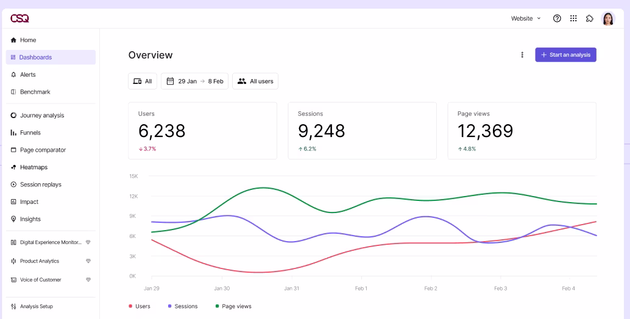Click the Sessions metric card
Screen dimensions: 630x319
pyautogui.click(x=362, y=131)
